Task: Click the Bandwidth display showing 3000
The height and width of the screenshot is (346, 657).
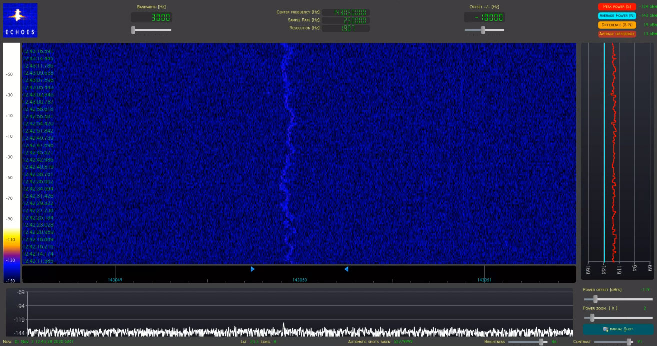Action: click(x=151, y=17)
